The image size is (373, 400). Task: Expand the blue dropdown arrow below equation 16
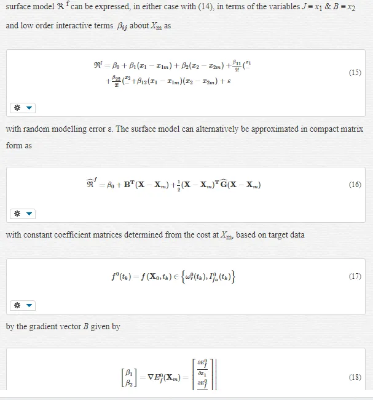coord(29,214)
